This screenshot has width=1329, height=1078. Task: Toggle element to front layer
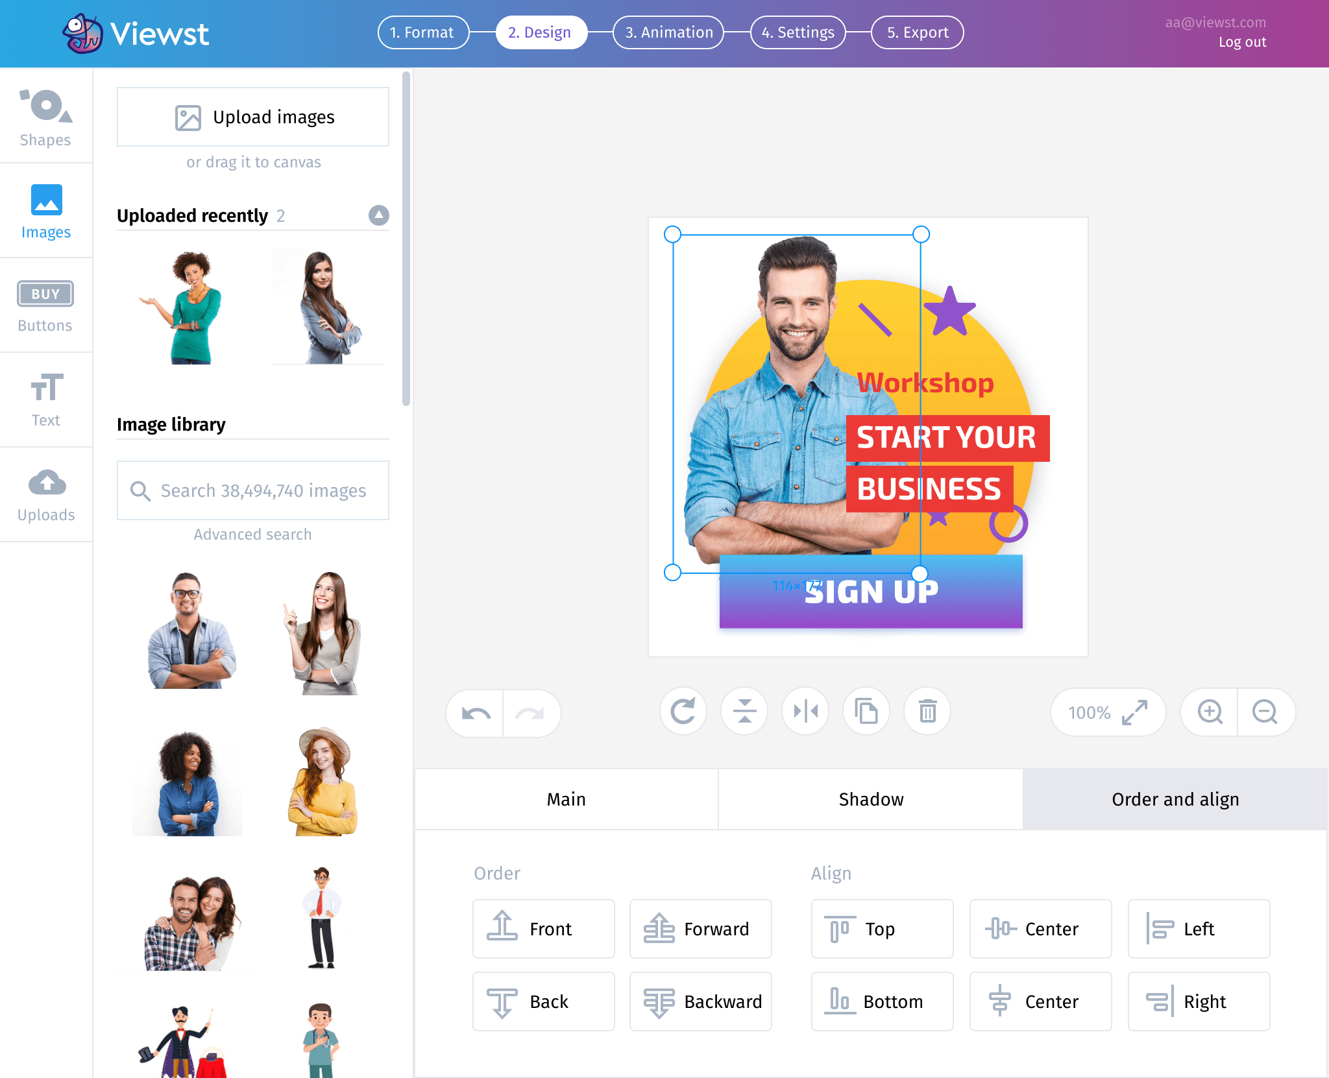[x=543, y=929]
